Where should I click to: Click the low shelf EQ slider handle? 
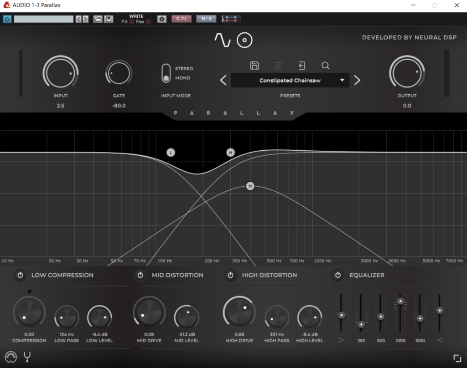tap(342, 315)
